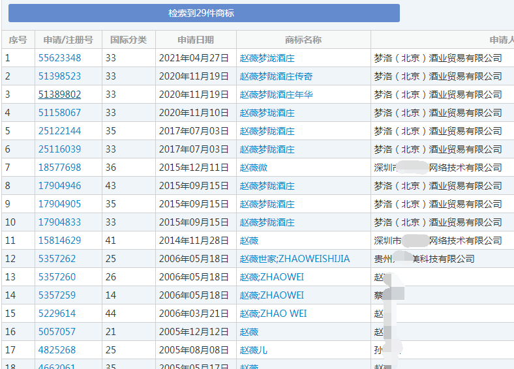The image size is (514, 369).
Task: Open trademark name in row 5
Action: (x=267, y=131)
